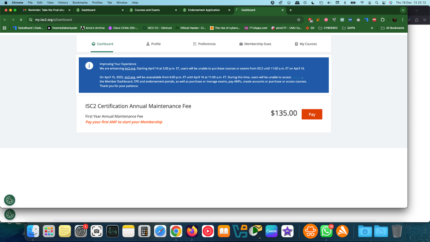Open the CYBERSEC bookmarks folder
Screen dimensions: 430x242
[x=328, y=28]
